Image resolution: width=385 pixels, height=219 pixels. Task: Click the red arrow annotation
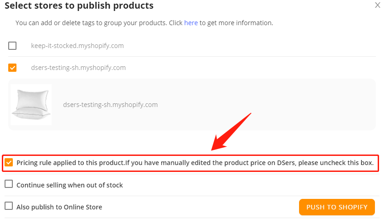231,132
